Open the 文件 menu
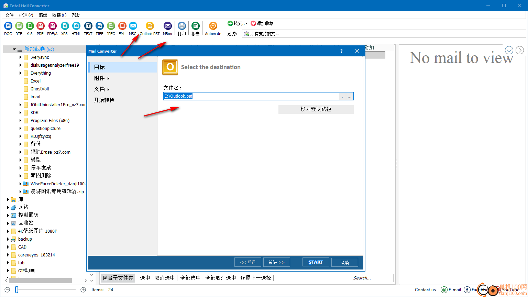Screen dimensions: 528x297 point(9,15)
